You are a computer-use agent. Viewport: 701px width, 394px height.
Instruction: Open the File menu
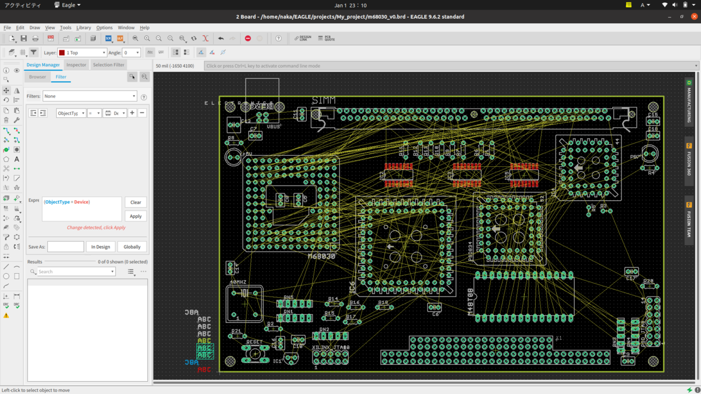tap(7, 27)
